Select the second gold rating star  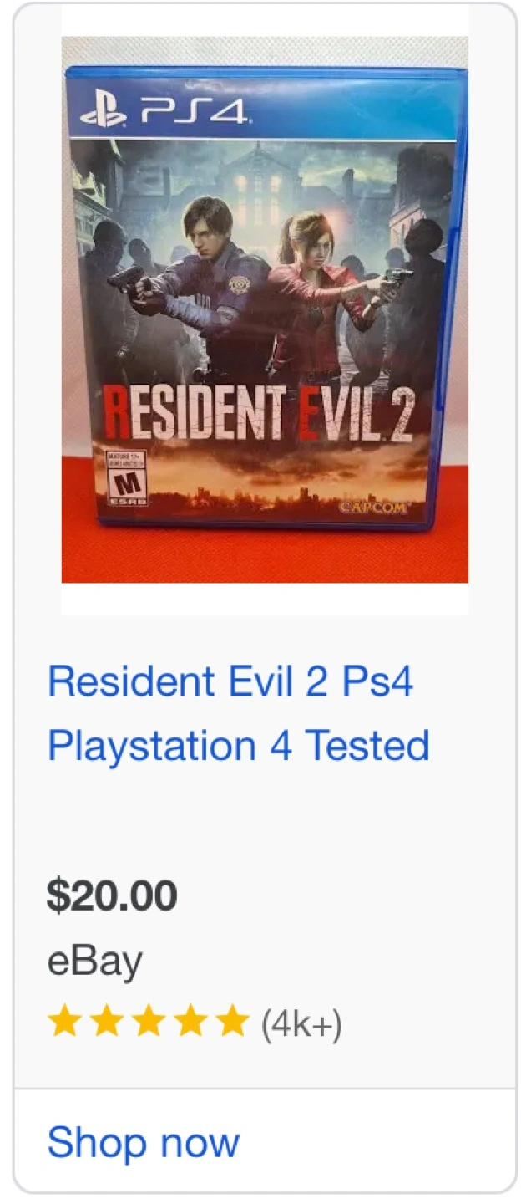(x=106, y=1022)
